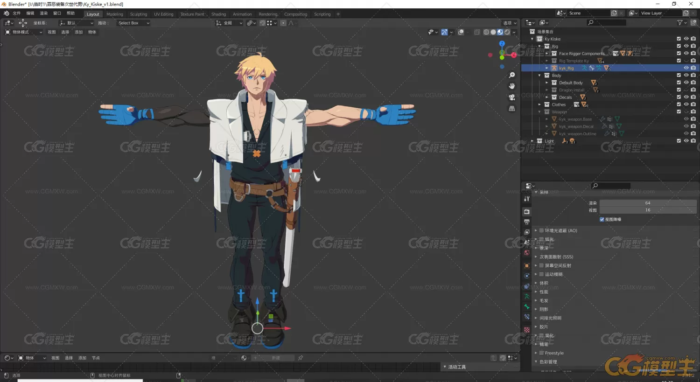Open the Bone properties tab
This screenshot has width=700, height=382.
click(x=527, y=307)
